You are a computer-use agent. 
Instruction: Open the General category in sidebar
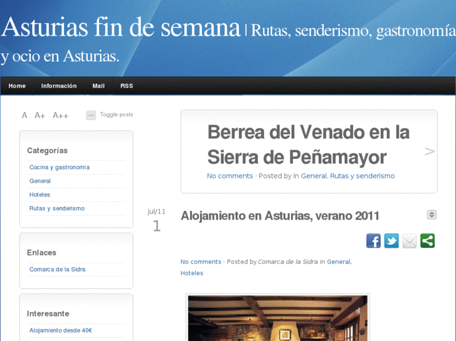pos(40,181)
